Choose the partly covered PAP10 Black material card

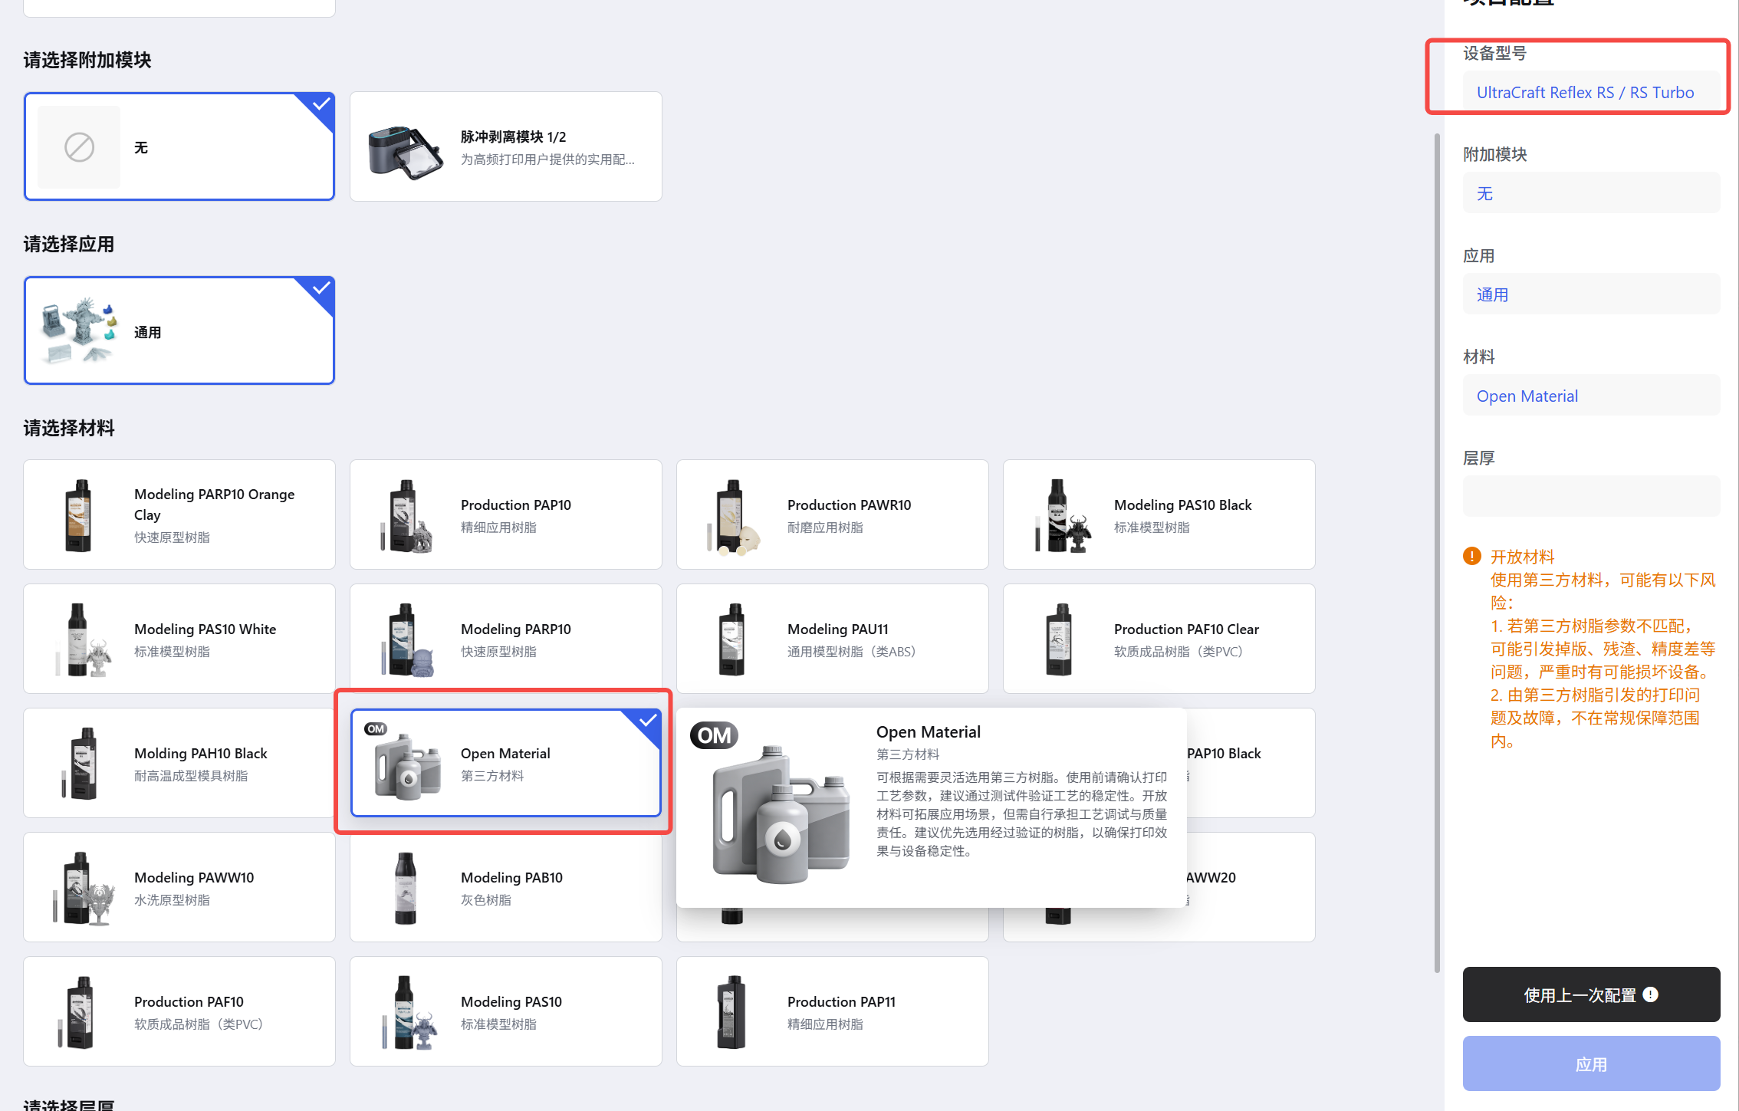pos(1251,763)
